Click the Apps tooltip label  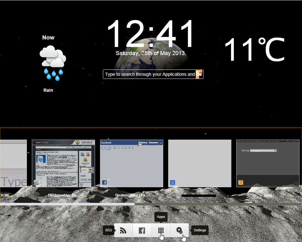click(161, 217)
